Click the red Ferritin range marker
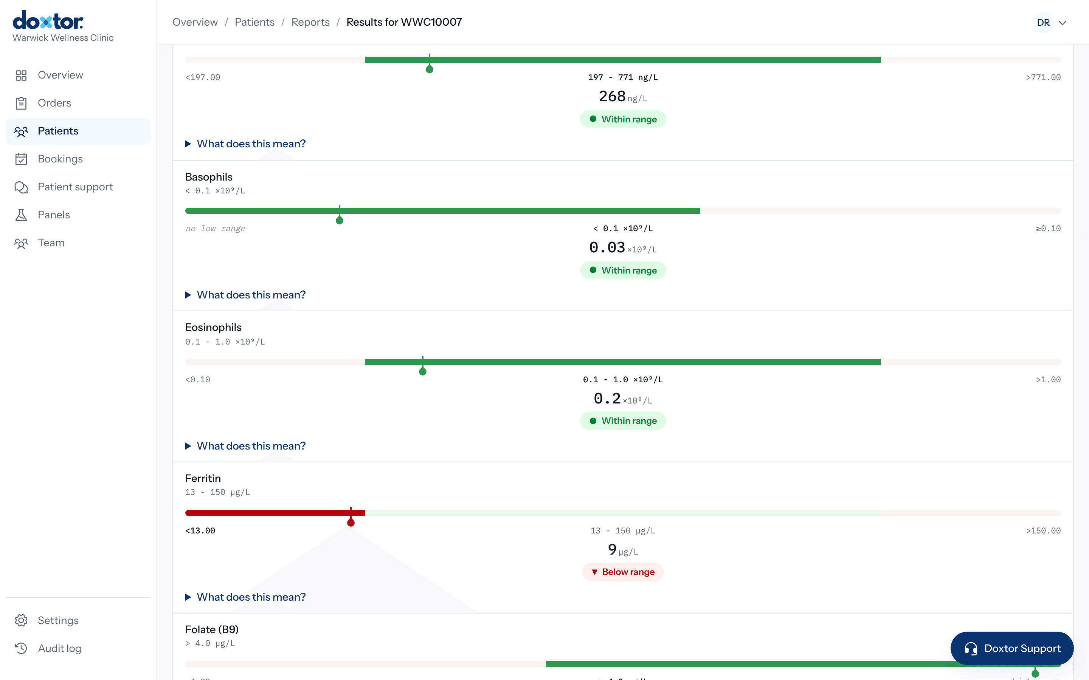 pyautogui.click(x=351, y=522)
